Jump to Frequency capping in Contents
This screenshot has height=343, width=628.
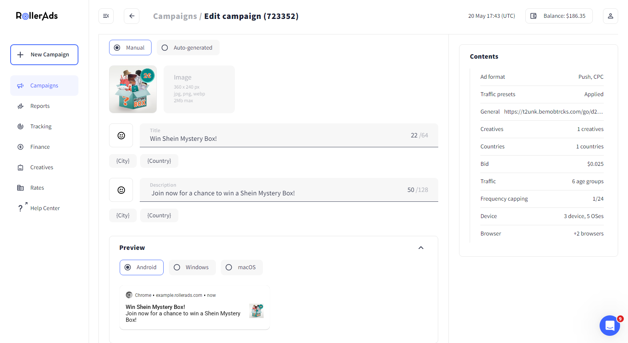click(x=542, y=199)
